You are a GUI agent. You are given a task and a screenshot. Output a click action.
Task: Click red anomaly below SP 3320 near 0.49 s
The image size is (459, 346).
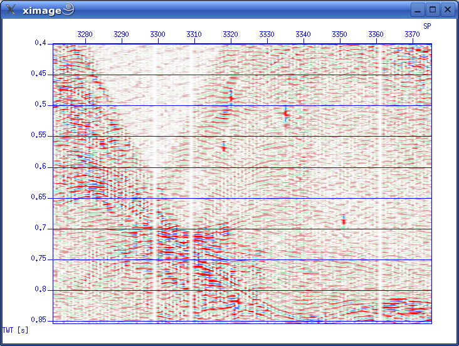tap(231, 98)
